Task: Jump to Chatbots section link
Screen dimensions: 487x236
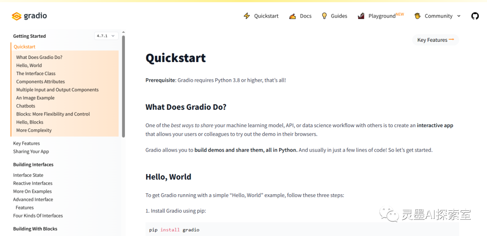Action: (x=25, y=106)
